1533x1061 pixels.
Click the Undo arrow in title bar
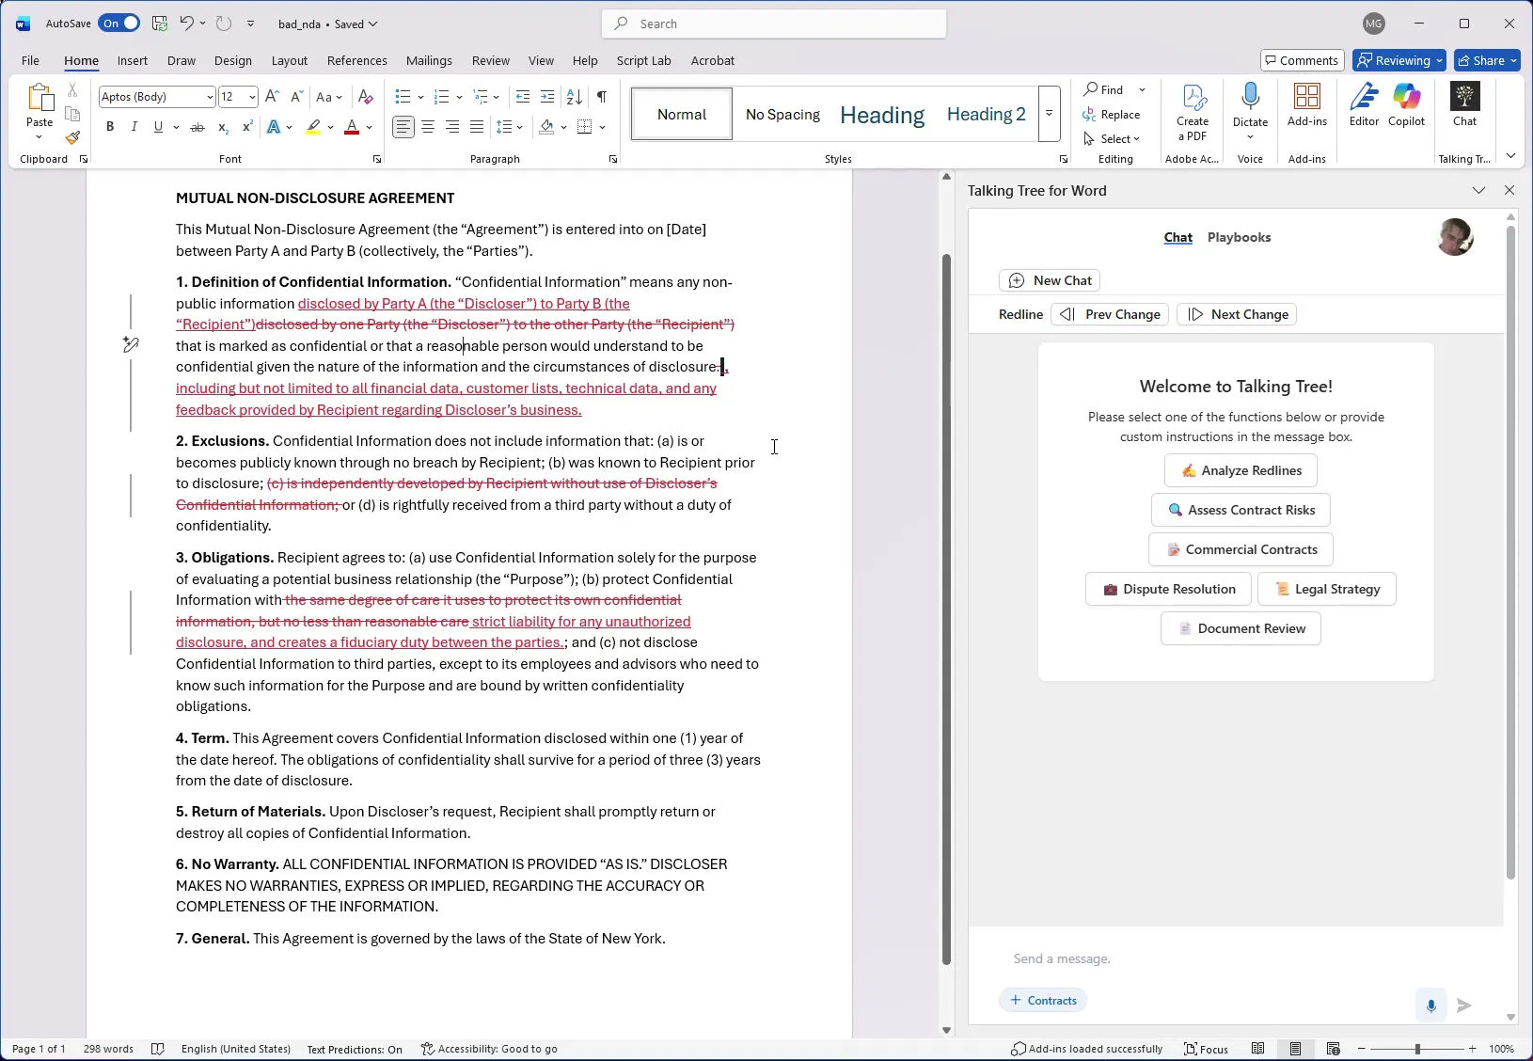186,24
